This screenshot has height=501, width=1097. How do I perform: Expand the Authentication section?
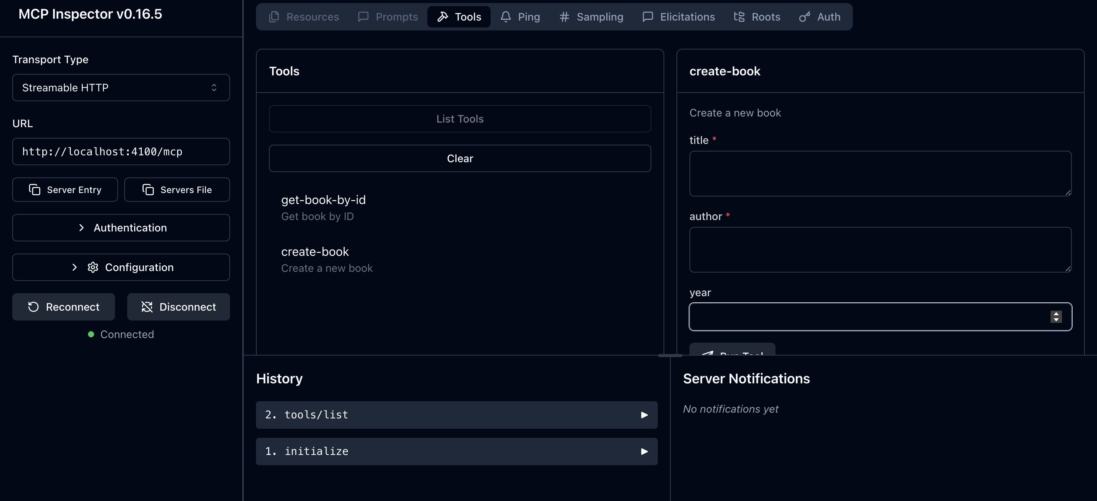tap(121, 228)
